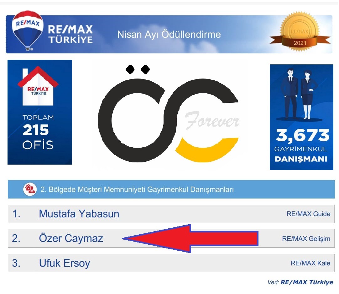The height and width of the screenshot is (294, 339).
Task: Click the Veri: RE/MAX Türkiye source text
Action: pos(300,282)
